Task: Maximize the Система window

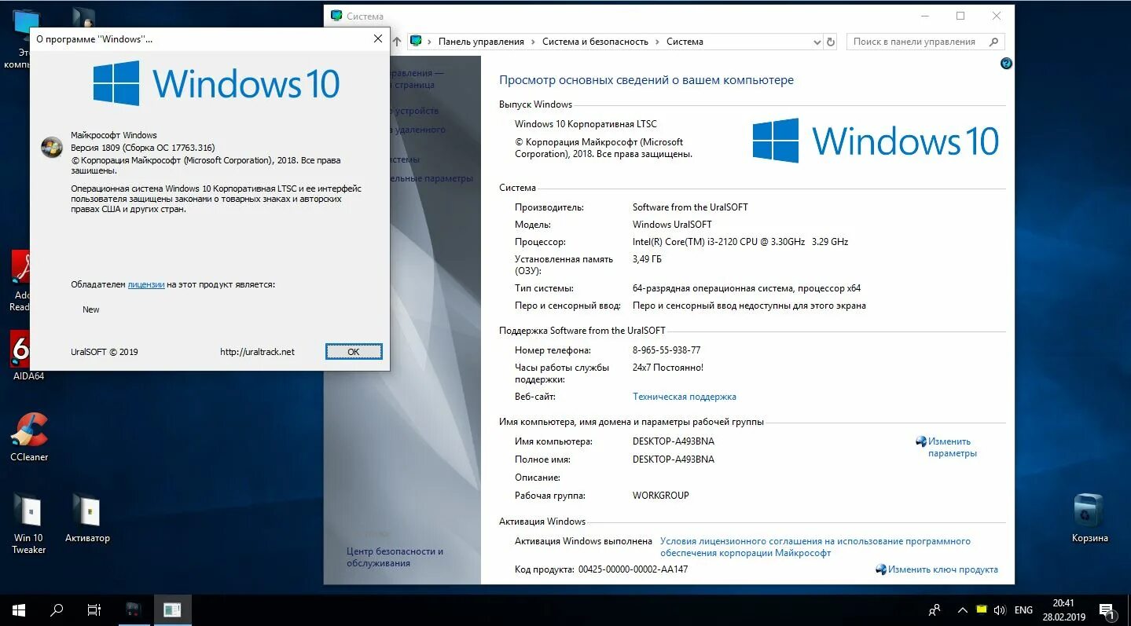Action: pyautogui.click(x=960, y=16)
